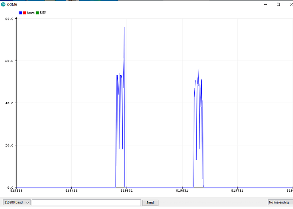Click the 819731 x-axis label

(237, 190)
